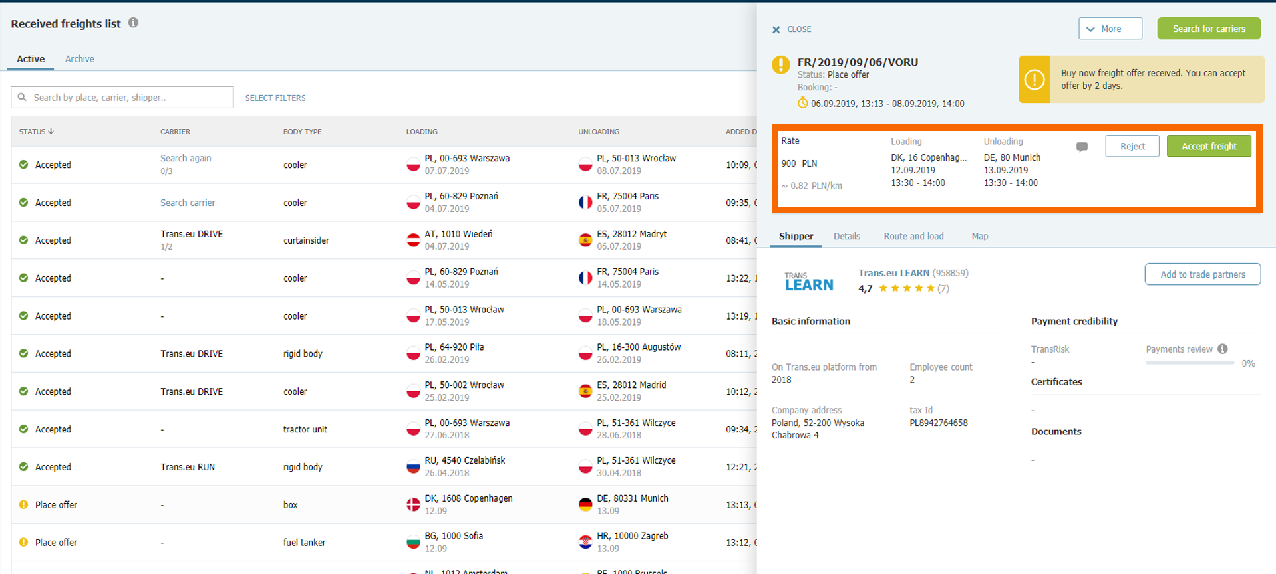Click the Payments review progress bar

coord(1190,363)
